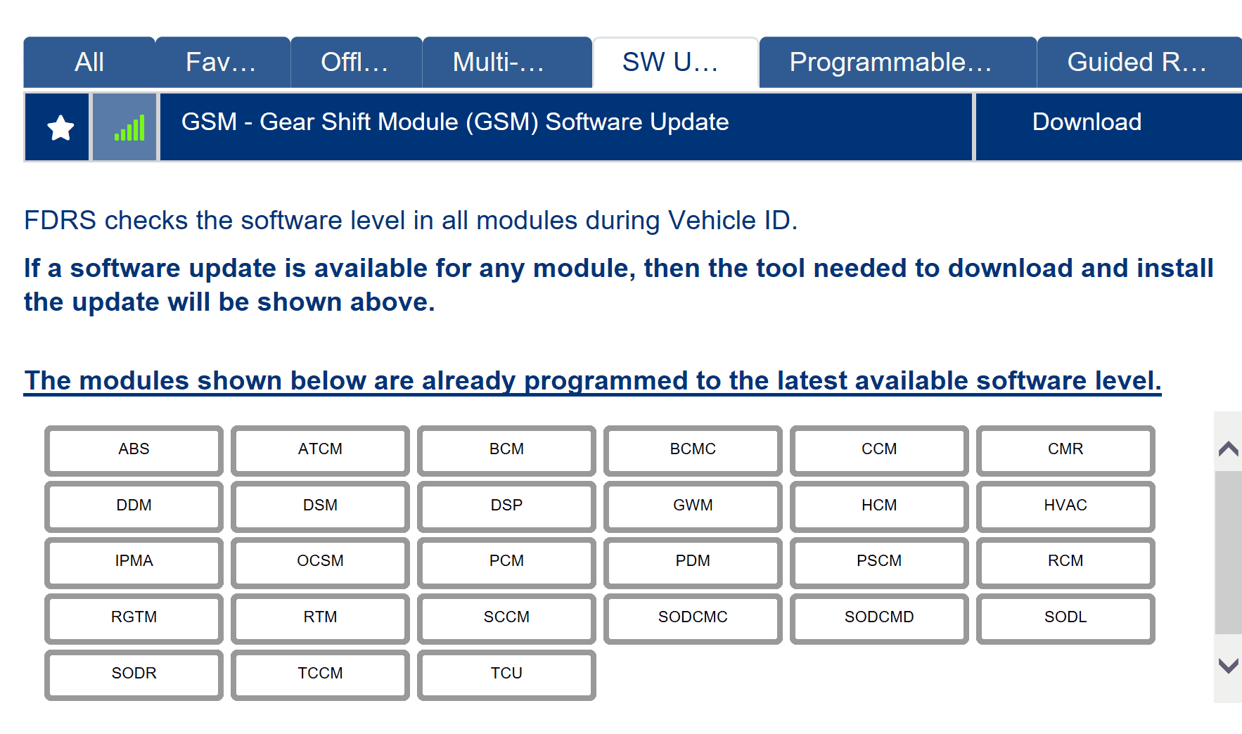Open the Programmable modules tab
The image size is (1242, 734).
[890, 63]
